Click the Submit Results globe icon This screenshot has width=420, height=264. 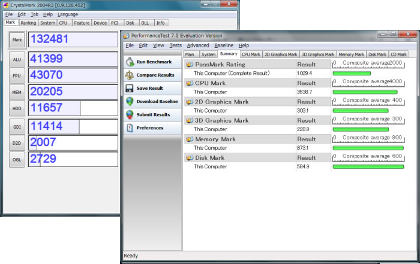tap(130, 114)
